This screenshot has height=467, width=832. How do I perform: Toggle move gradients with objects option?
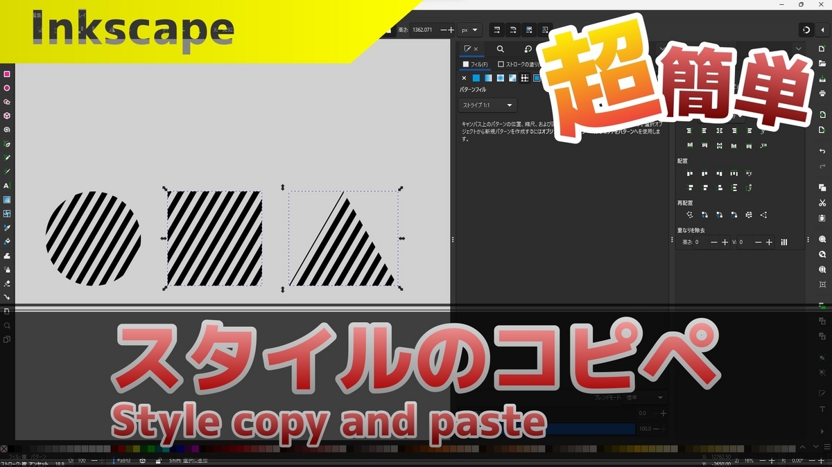(x=529, y=30)
